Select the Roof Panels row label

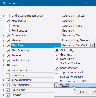[19, 75]
